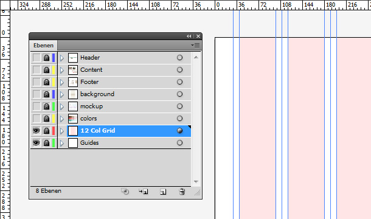Close the Ebenen panel
The image size is (371, 219).
(x=198, y=36)
